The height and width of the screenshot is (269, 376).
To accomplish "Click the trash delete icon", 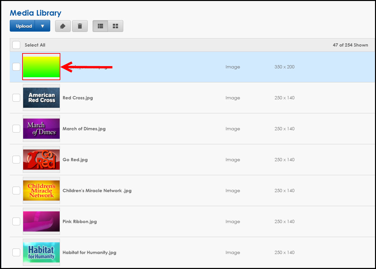I will point(80,26).
